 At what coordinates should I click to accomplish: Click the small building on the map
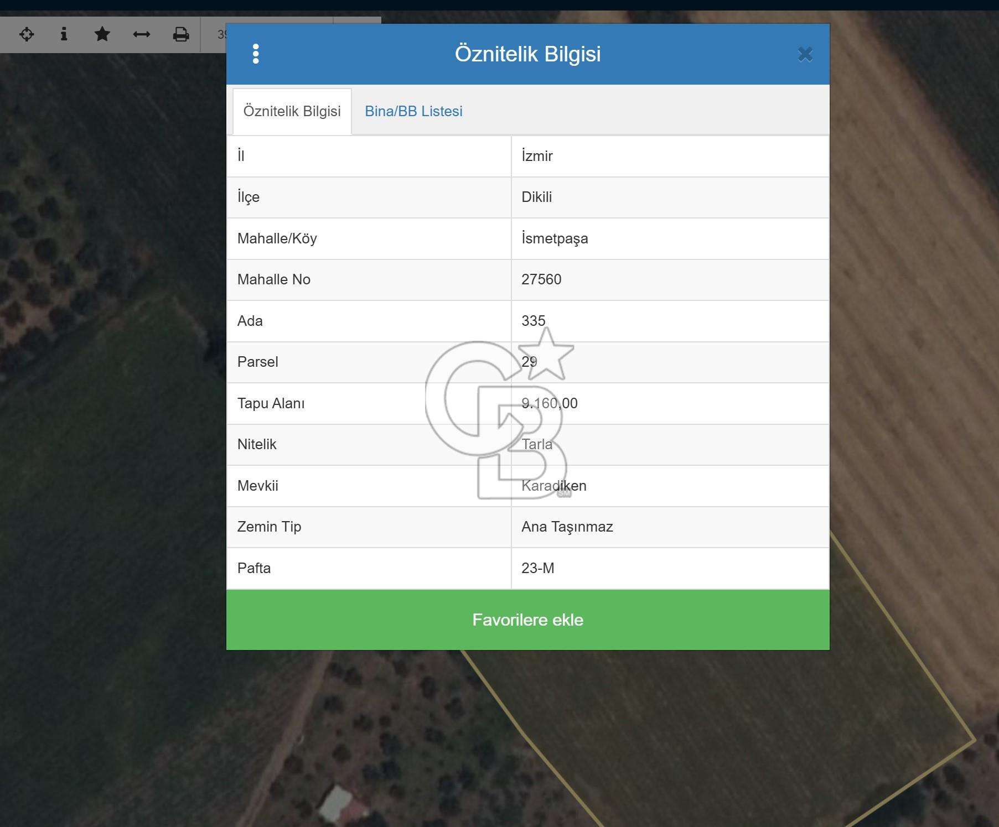pos(337,803)
